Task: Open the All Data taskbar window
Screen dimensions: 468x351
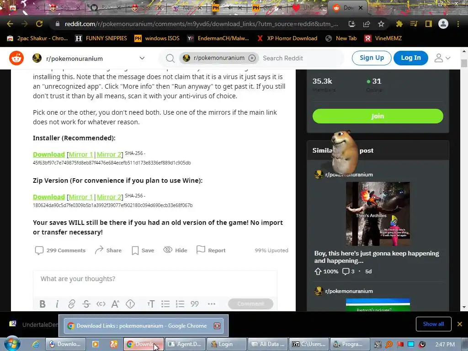Action: [x=268, y=344]
